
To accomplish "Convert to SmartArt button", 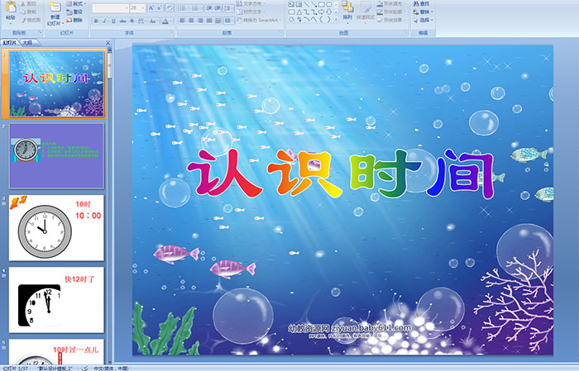I will [260, 20].
